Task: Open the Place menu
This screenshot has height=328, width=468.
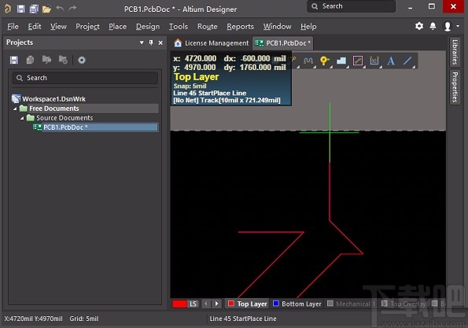Action: (118, 27)
